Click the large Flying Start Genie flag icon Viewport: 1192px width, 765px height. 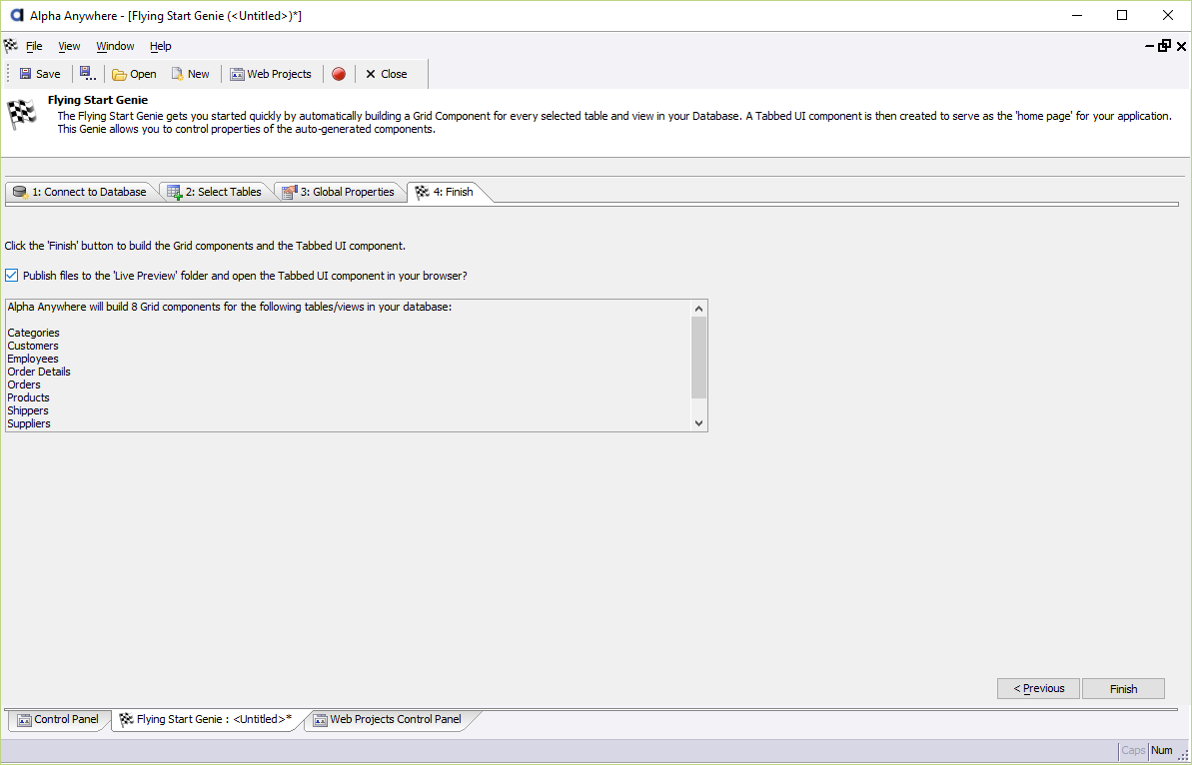22,115
